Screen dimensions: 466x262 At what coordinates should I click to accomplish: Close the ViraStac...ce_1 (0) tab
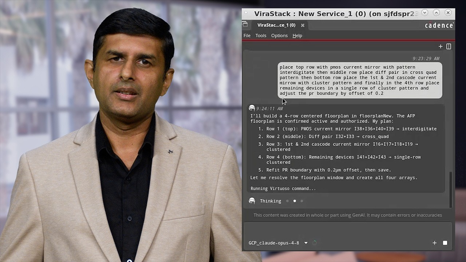(303, 25)
